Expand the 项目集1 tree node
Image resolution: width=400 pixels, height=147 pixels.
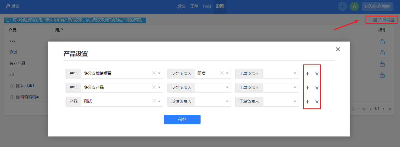pos(12,86)
